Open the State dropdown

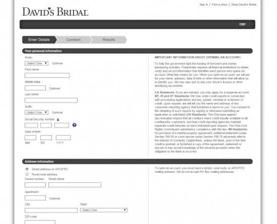[x=104, y=210]
